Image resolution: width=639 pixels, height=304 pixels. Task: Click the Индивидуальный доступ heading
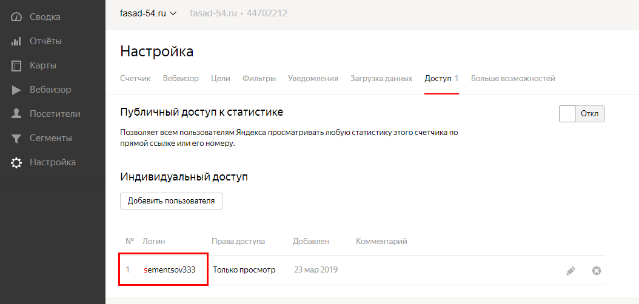184,177
